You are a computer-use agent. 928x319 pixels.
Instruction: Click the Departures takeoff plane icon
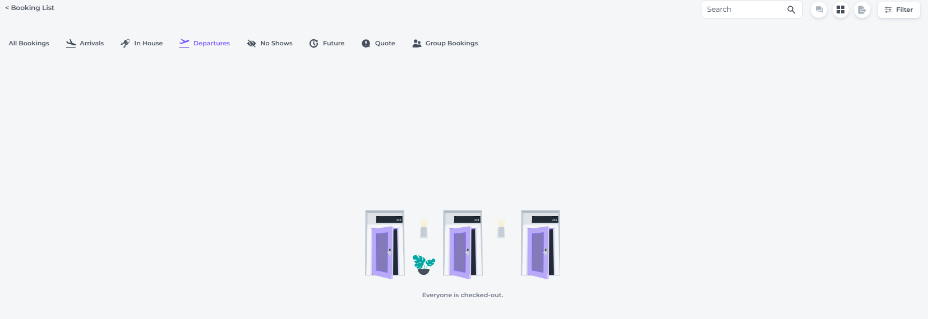184,43
